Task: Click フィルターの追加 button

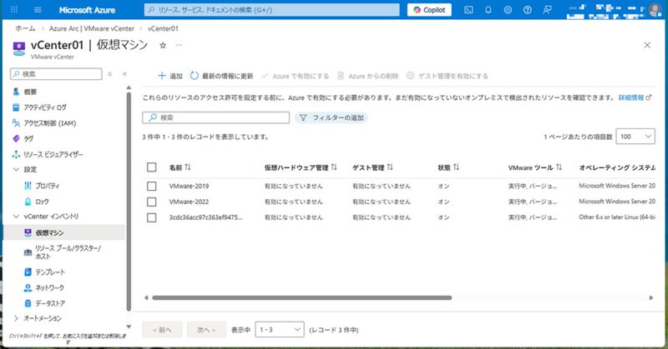Action: coord(331,117)
